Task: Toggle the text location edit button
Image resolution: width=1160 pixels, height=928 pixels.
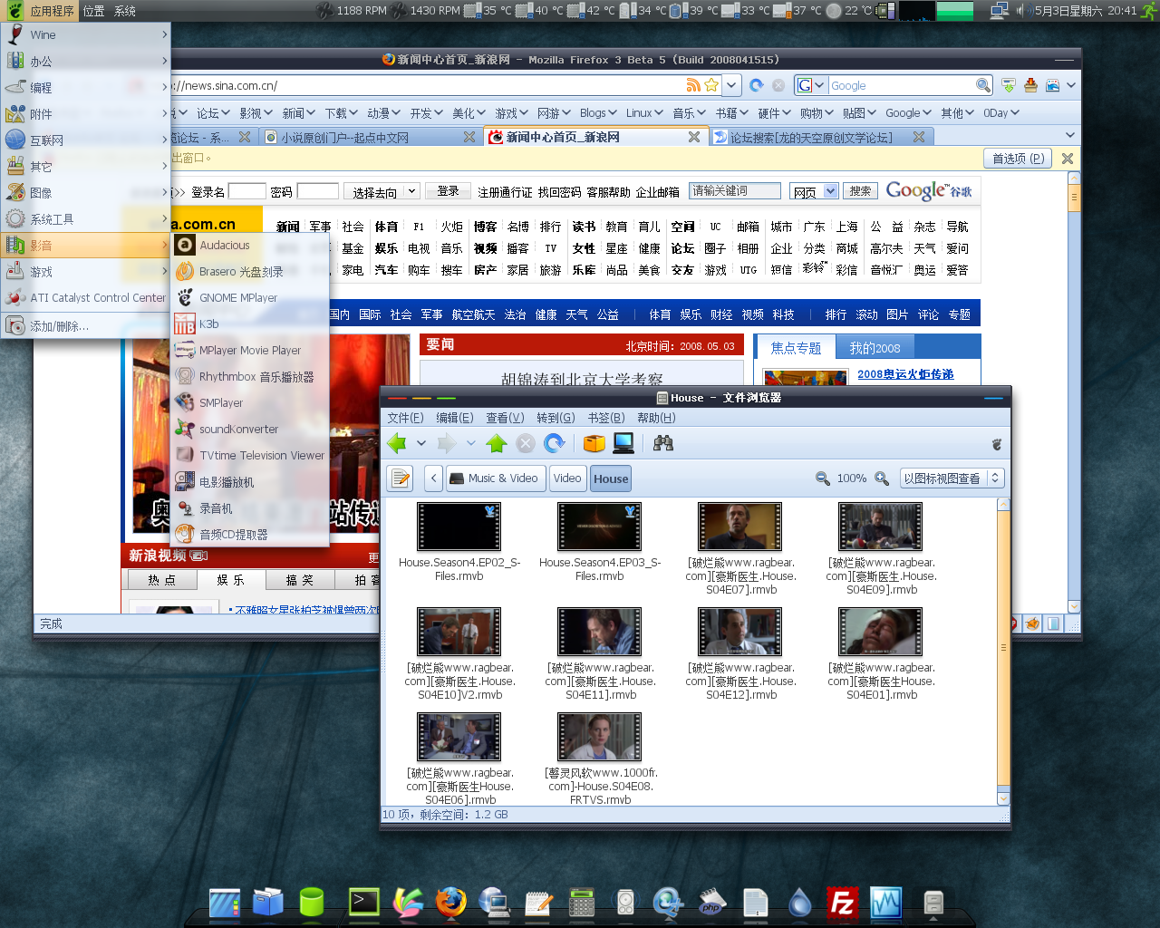Action: (401, 478)
